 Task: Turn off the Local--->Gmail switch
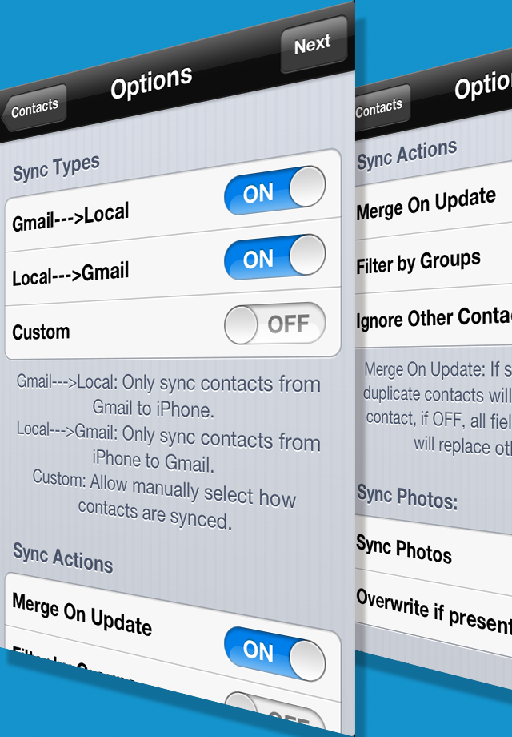275,257
